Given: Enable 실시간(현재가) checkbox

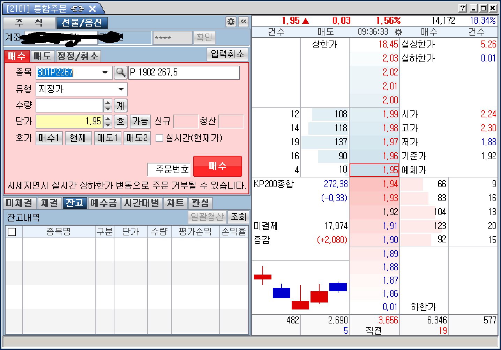Looking at the screenshot, I should tap(159, 138).
